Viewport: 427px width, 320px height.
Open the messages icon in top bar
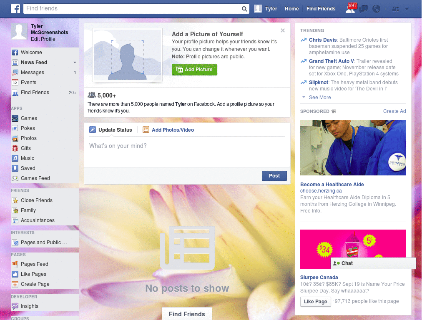tap(363, 9)
